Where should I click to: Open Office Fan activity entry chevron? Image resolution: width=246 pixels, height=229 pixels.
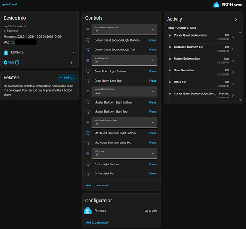click(x=233, y=84)
